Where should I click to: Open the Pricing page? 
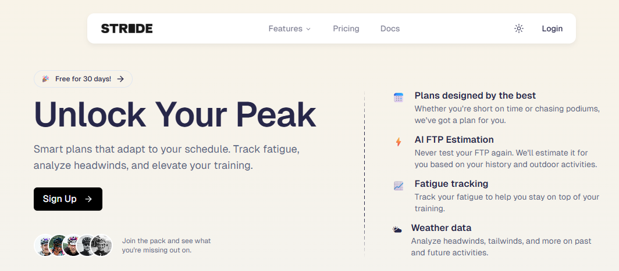(346, 28)
